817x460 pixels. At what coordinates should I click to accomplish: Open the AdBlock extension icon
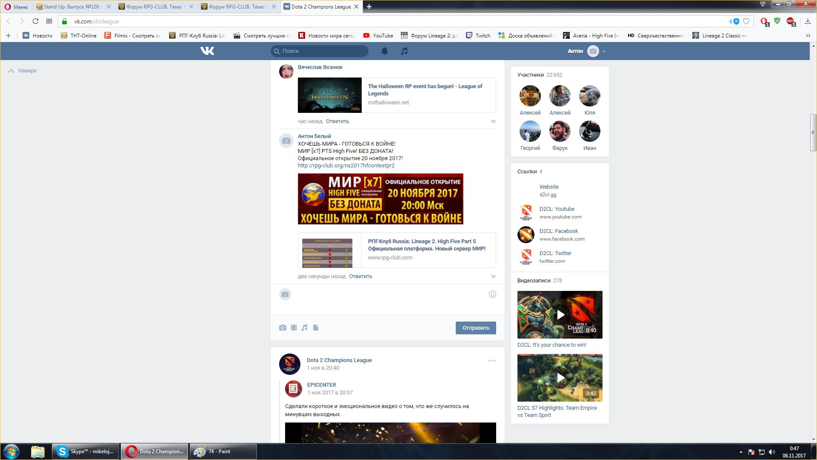tap(791, 21)
